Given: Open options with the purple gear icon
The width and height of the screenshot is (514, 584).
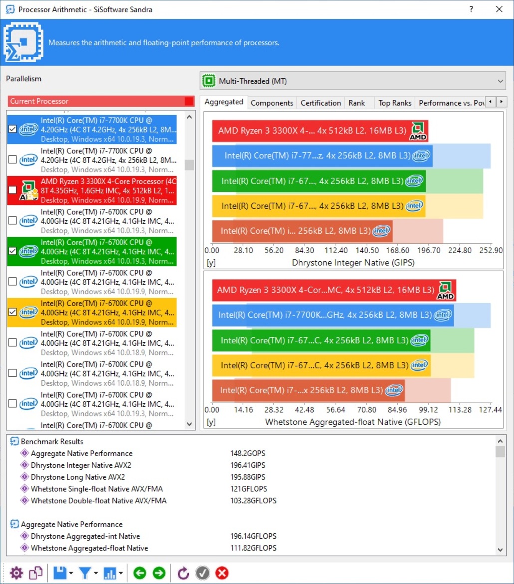Looking at the screenshot, I should tap(16, 573).
